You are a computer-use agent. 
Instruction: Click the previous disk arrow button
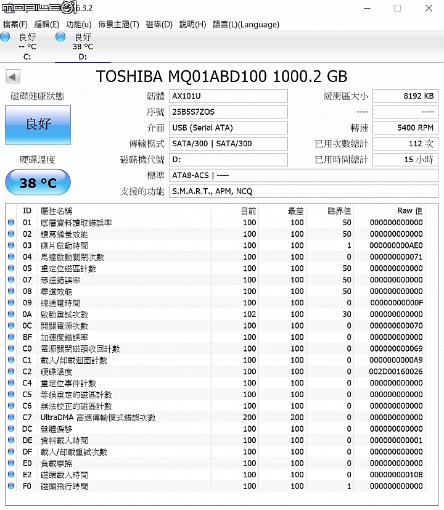(x=13, y=76)
